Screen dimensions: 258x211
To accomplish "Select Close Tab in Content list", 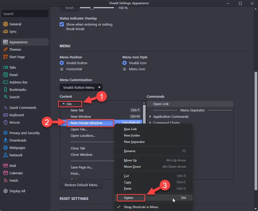I will point(87,148).
